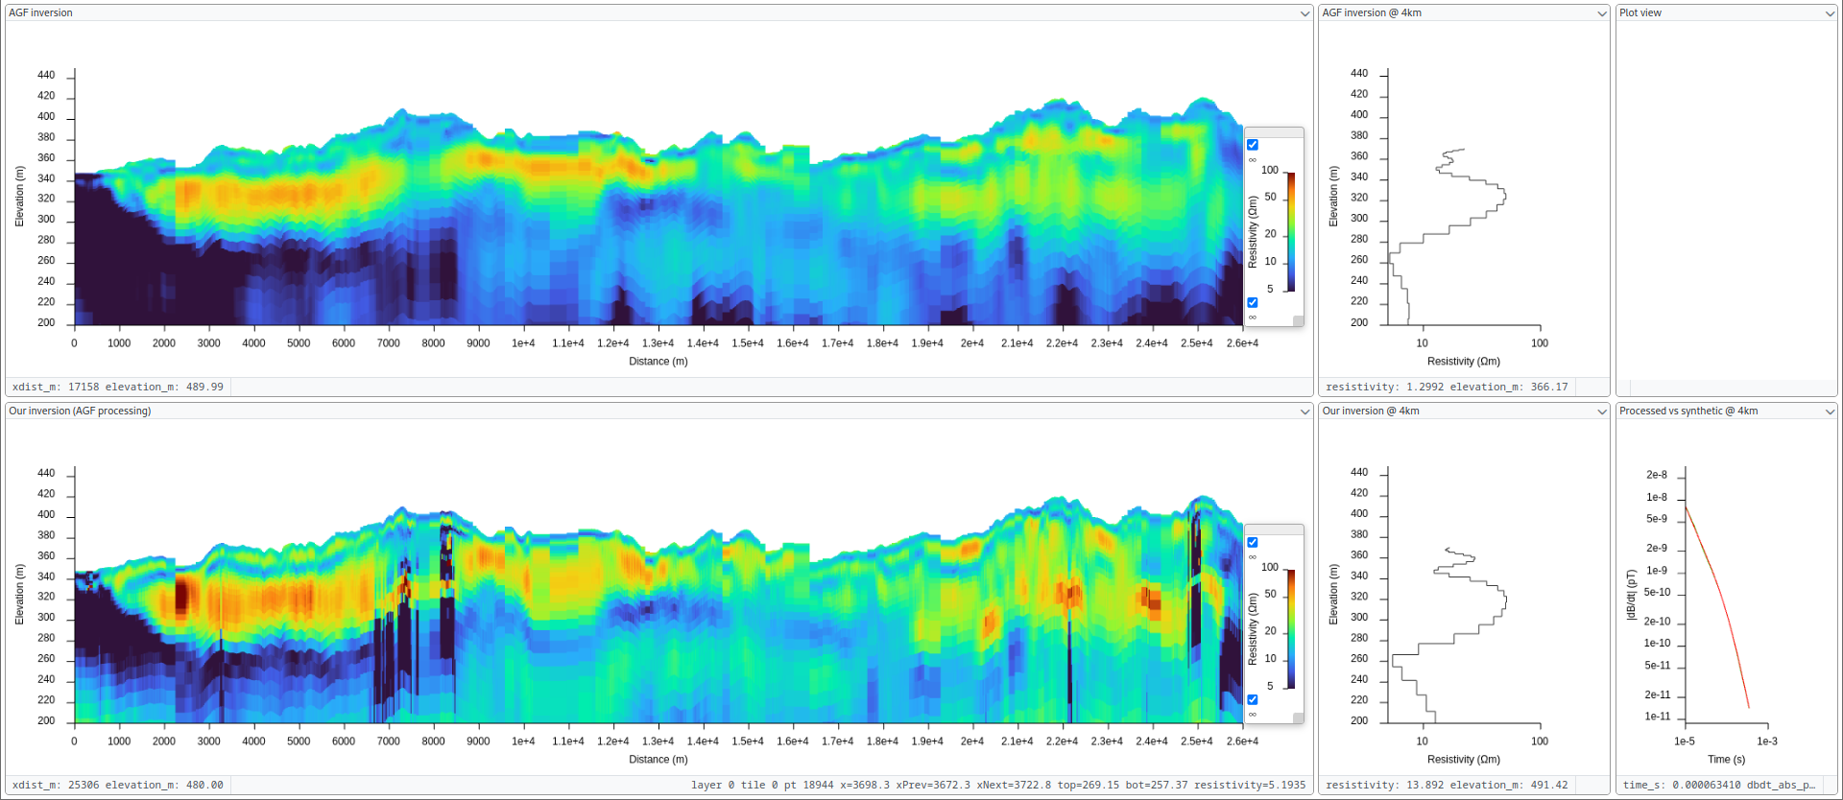Click the AGF inversion resistivity colorbar
The image size is (1843, 800).
click(1291, 231)
